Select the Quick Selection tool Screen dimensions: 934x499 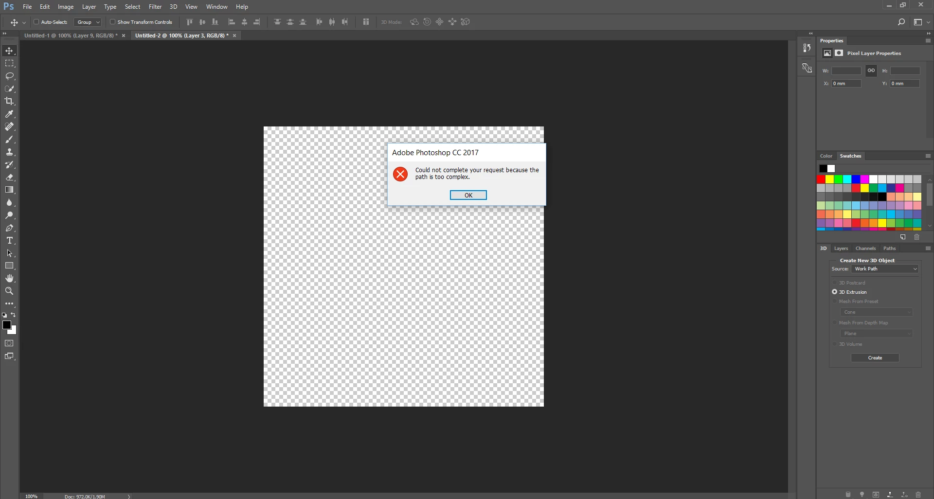pyautogui.click(x=9, y=89)
